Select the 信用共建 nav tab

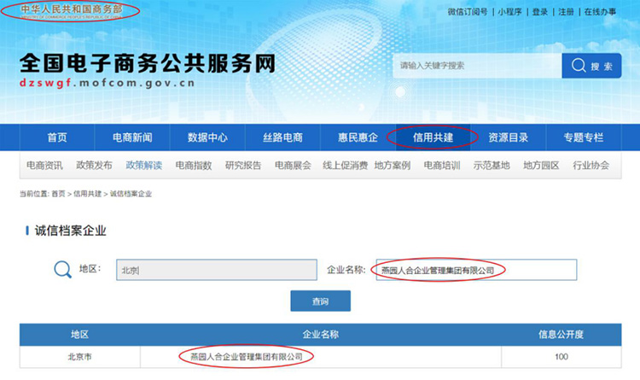(x=433, y=137)
